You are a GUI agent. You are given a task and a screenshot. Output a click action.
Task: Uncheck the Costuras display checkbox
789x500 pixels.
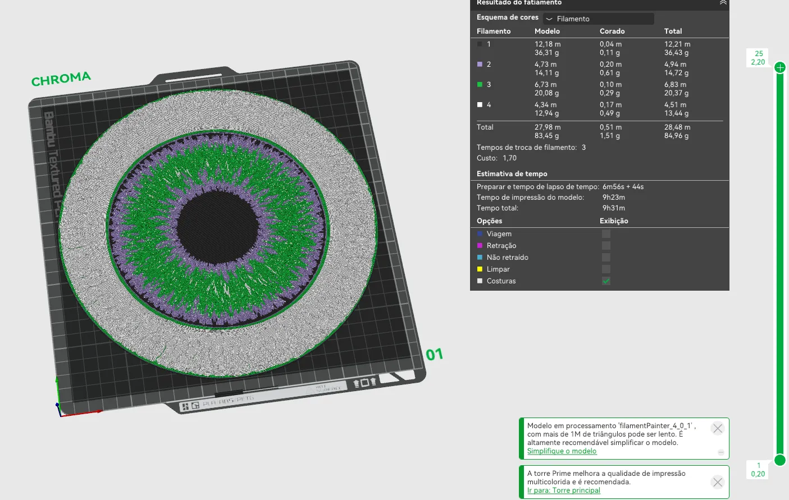(606, 281)
